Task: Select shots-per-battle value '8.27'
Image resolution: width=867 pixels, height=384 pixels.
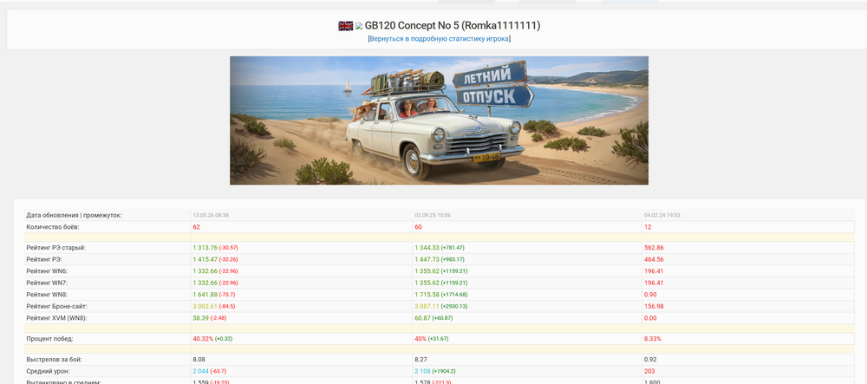Action: (x=420, y=360)
